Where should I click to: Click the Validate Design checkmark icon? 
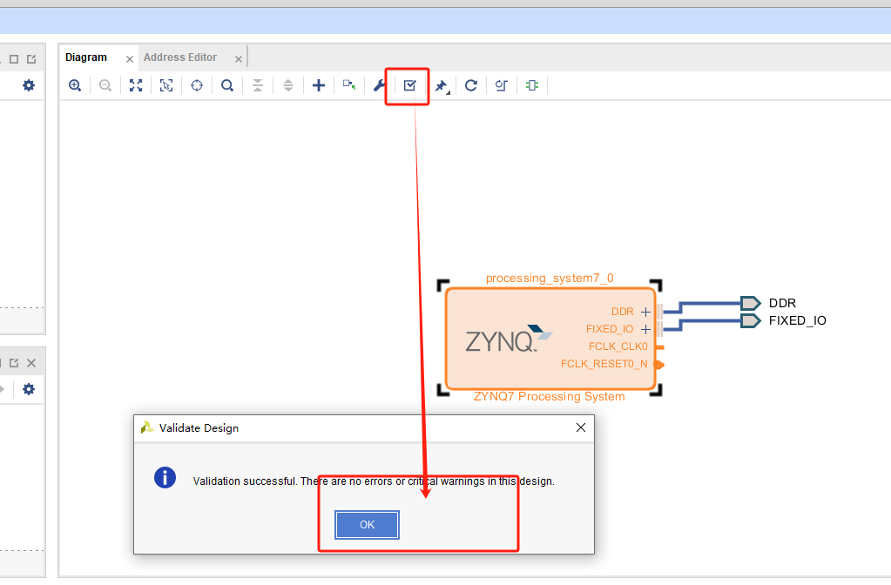(x=409, y=85)
